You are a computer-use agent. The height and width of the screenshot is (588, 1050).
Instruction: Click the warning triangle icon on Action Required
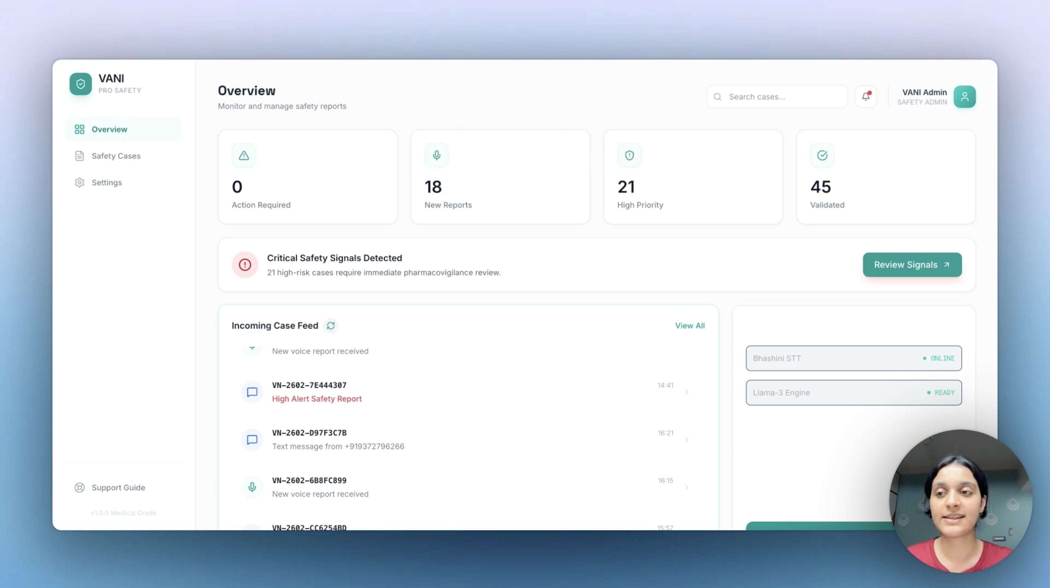pyautogui.click(x=244, y=155)
